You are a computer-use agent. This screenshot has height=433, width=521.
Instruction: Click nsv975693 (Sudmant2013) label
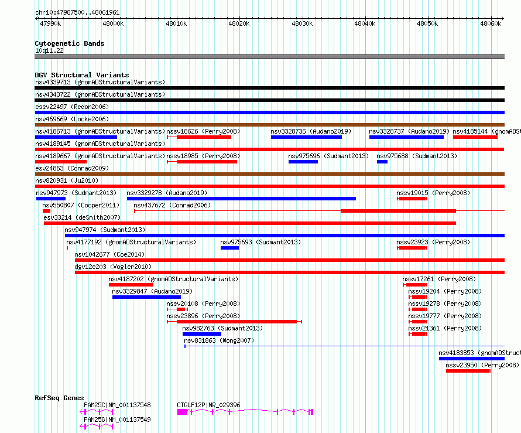(260, 242)
